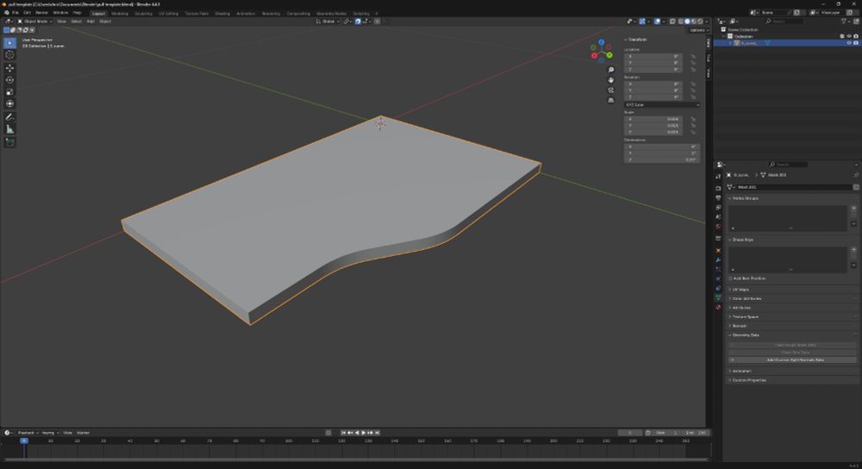Open the viewport Add menu
The image size is (862, 469).
point(91,22)
